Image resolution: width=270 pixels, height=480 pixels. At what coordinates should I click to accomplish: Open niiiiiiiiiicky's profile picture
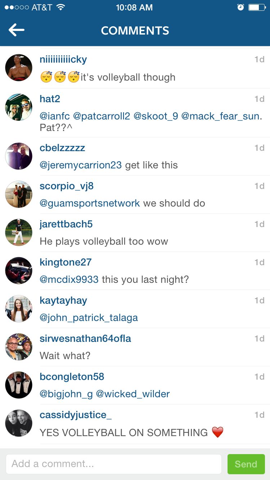point(19,68)
